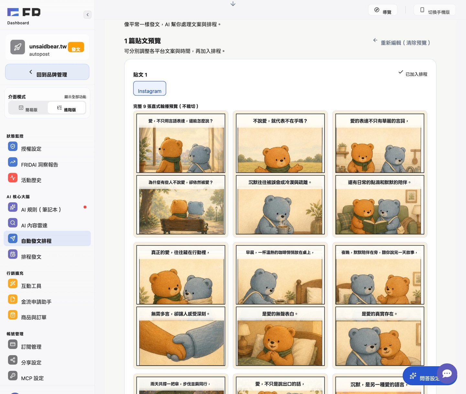The width and height of the screenshot is (466, 394).
Task: Toggle the 已加入排程 checkmark status
Action: (413, 74)
